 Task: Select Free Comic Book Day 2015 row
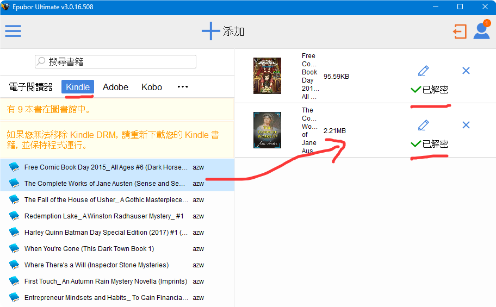click(x=117, y=167)
